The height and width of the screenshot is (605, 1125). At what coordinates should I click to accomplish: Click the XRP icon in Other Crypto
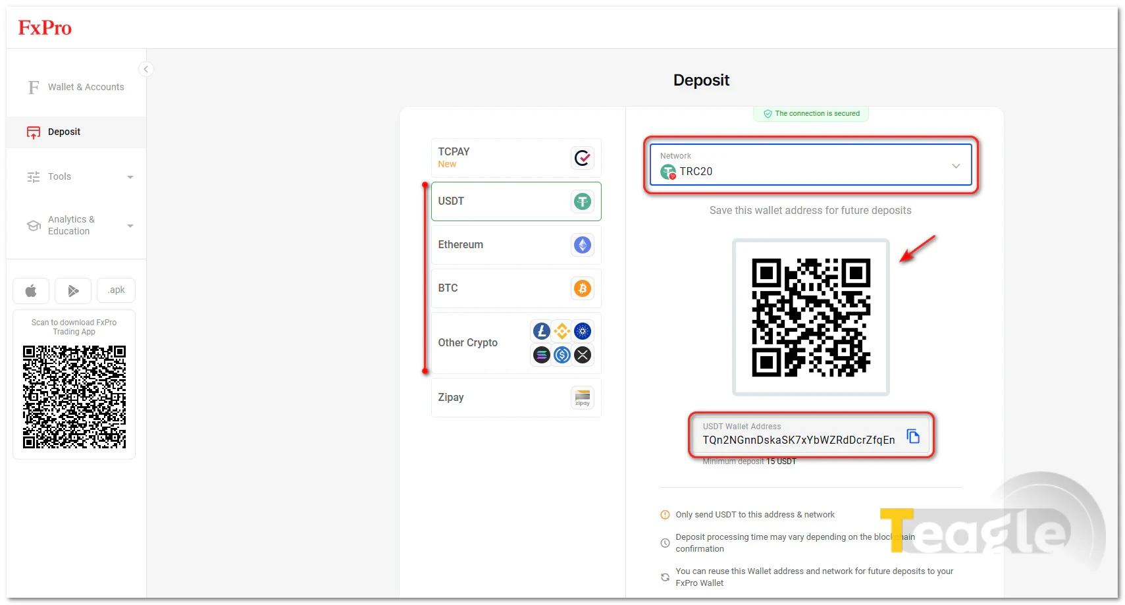(583, 355)
